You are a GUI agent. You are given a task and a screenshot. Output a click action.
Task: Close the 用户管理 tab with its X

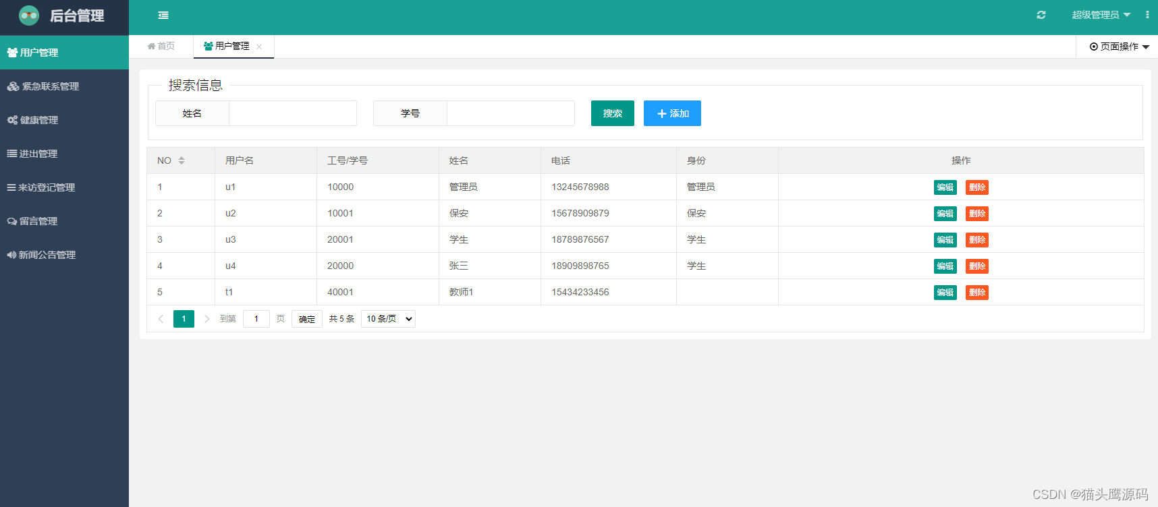coord(259,47)
